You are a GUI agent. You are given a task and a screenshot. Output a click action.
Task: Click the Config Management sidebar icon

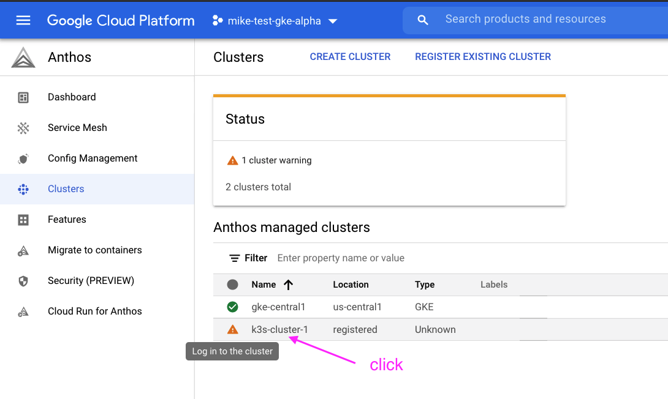(x=23, y=158)
